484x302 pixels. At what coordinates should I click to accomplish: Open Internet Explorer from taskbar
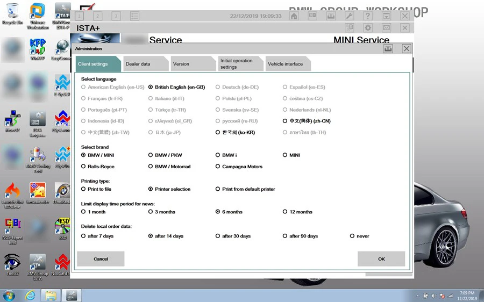pos(30,296)
